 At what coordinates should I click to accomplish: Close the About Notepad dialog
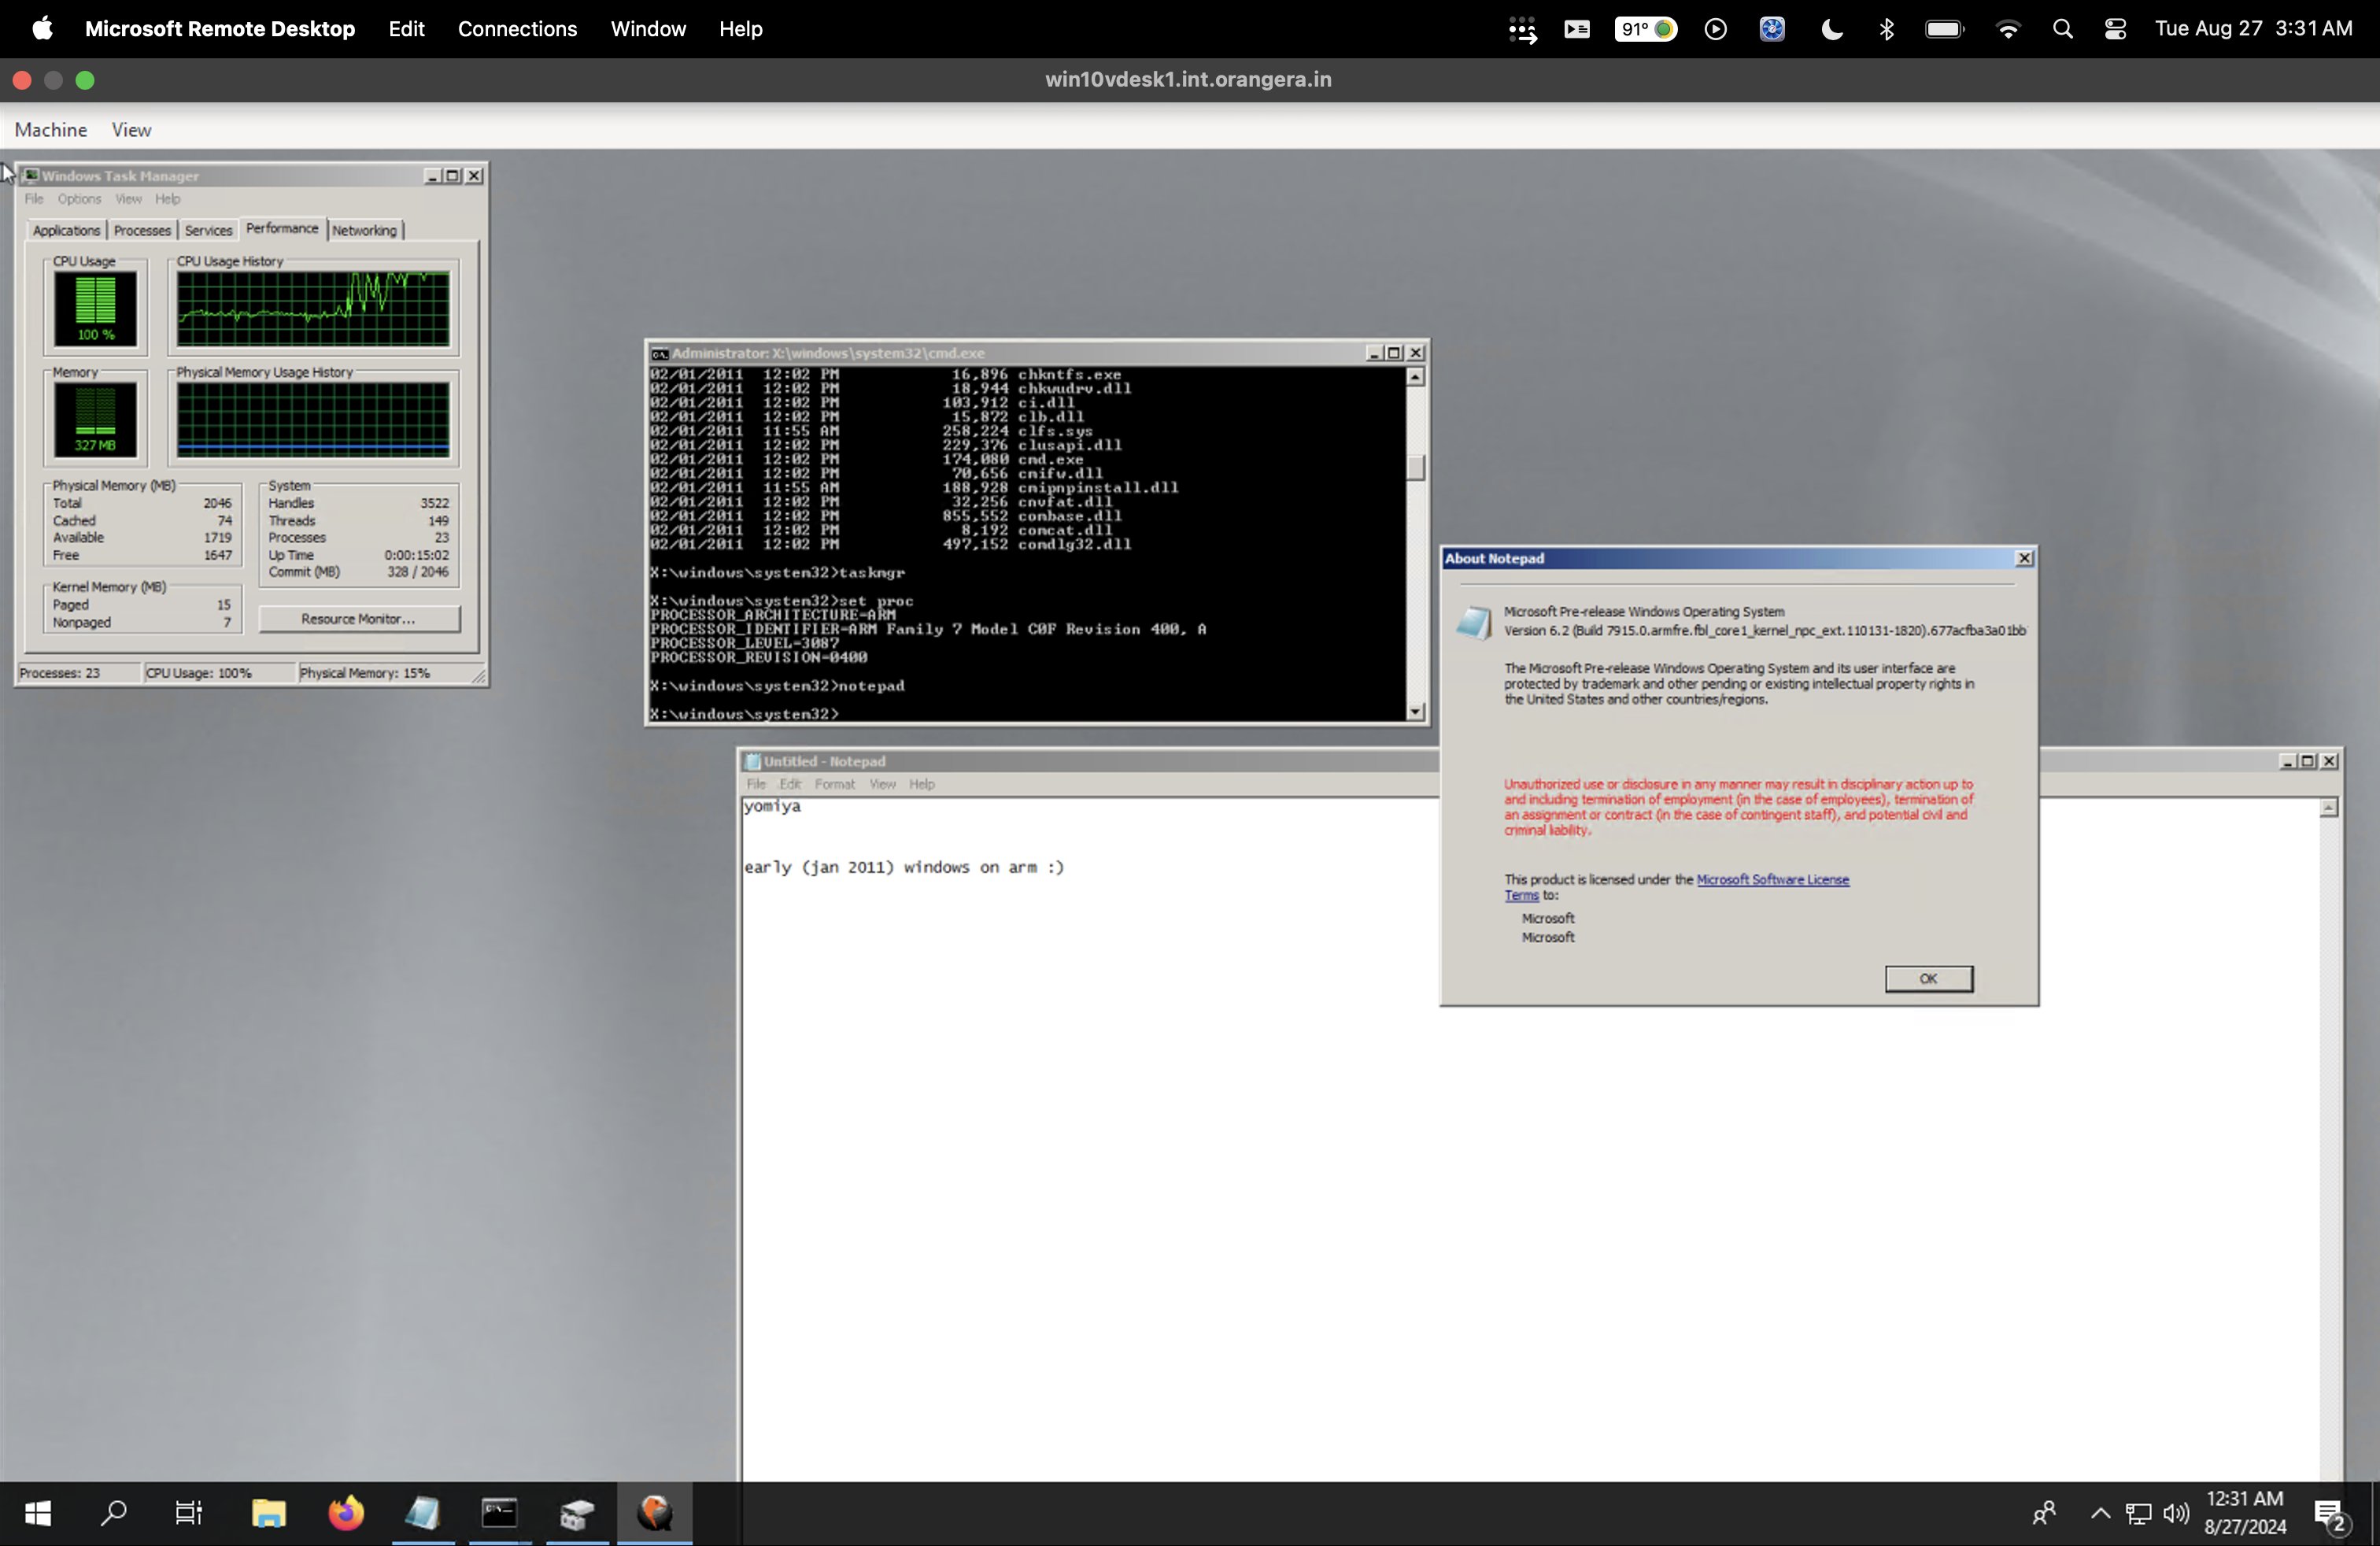pyautogui.click(x=2024, y=558)
